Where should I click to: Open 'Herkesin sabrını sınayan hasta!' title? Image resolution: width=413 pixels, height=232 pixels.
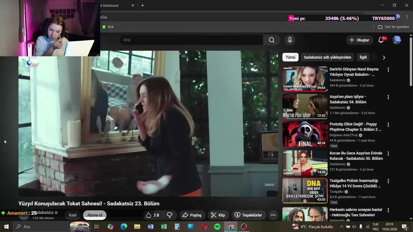pos(356,212)
